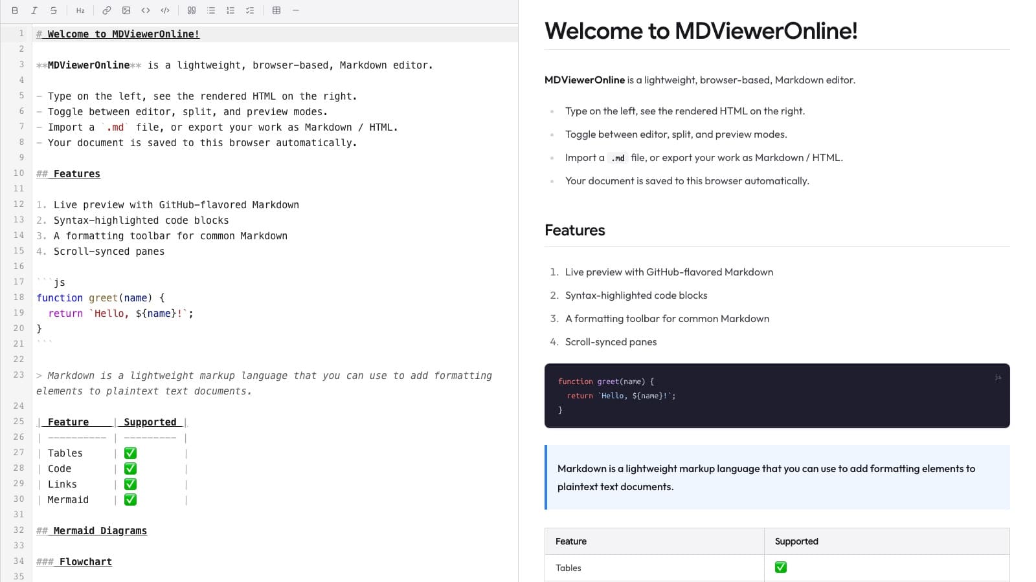Click the dark code block in preview

[x=777, y=396]
